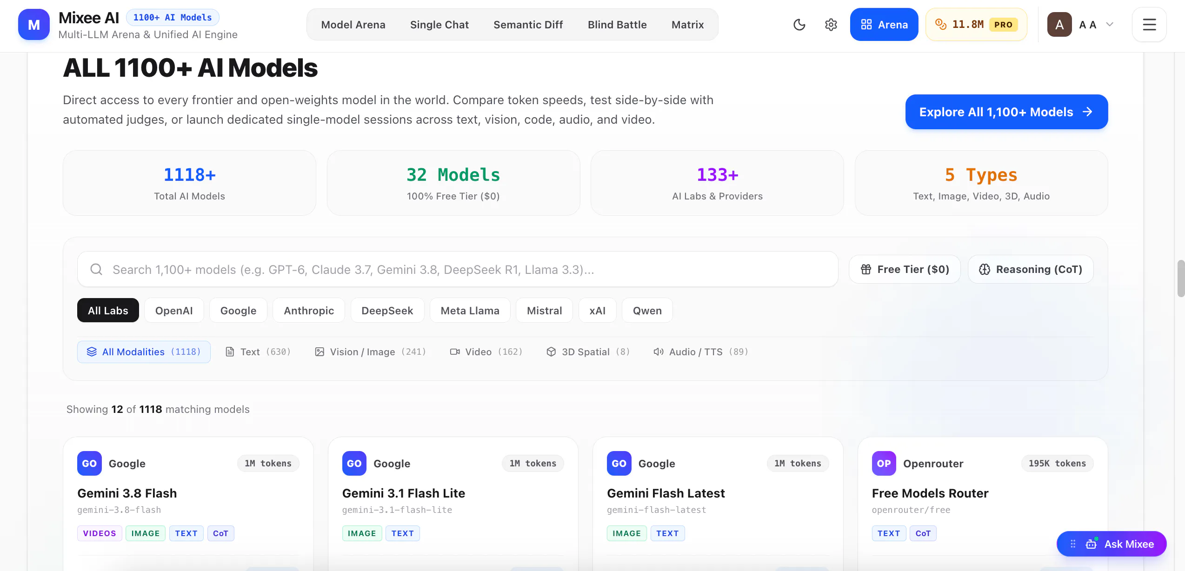Click the 11.8M PRO credits badge
Viewport: 1185px width, 571px height.
(976, 25)
